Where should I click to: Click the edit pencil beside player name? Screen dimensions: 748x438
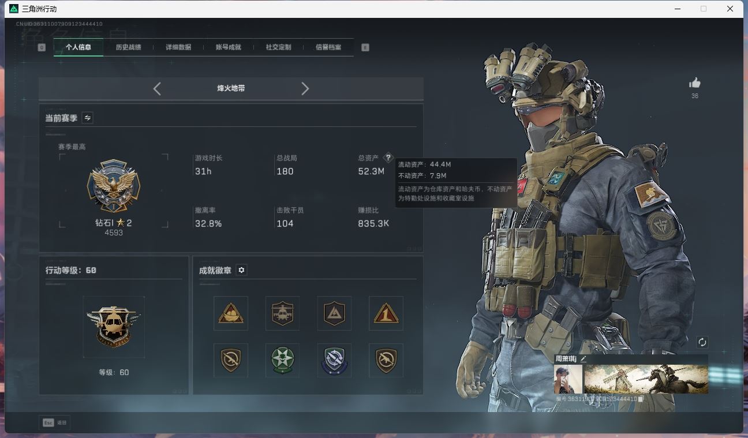click(x=584, y=359)
